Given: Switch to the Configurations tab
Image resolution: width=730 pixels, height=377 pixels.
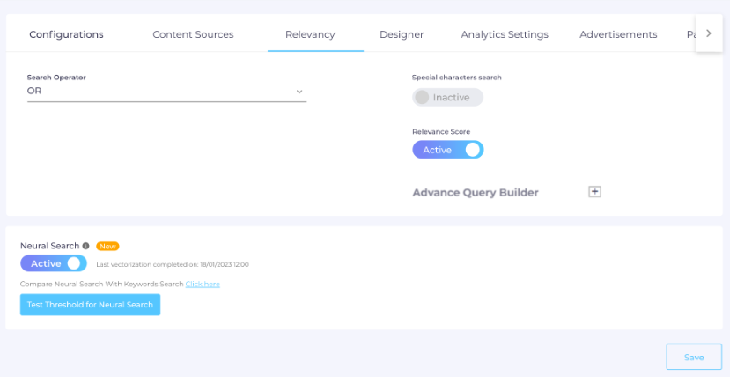Looking at the screenshot, I should coord(66,34).
